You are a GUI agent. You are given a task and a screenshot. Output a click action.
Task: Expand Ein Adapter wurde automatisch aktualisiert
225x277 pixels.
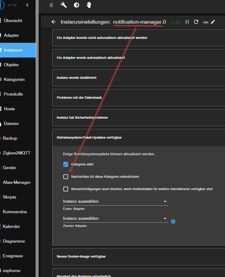click(x=139, y=58)
